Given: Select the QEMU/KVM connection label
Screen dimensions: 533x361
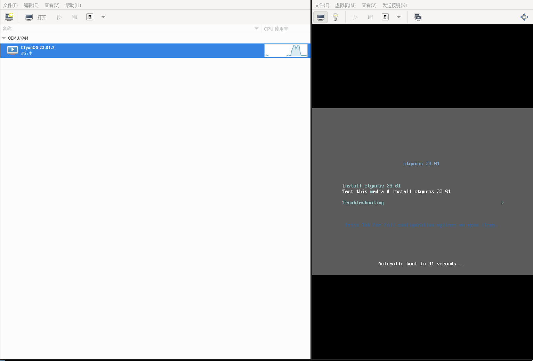Looking at the screenshot, I should pyautogui.click(x=18, y=38).
